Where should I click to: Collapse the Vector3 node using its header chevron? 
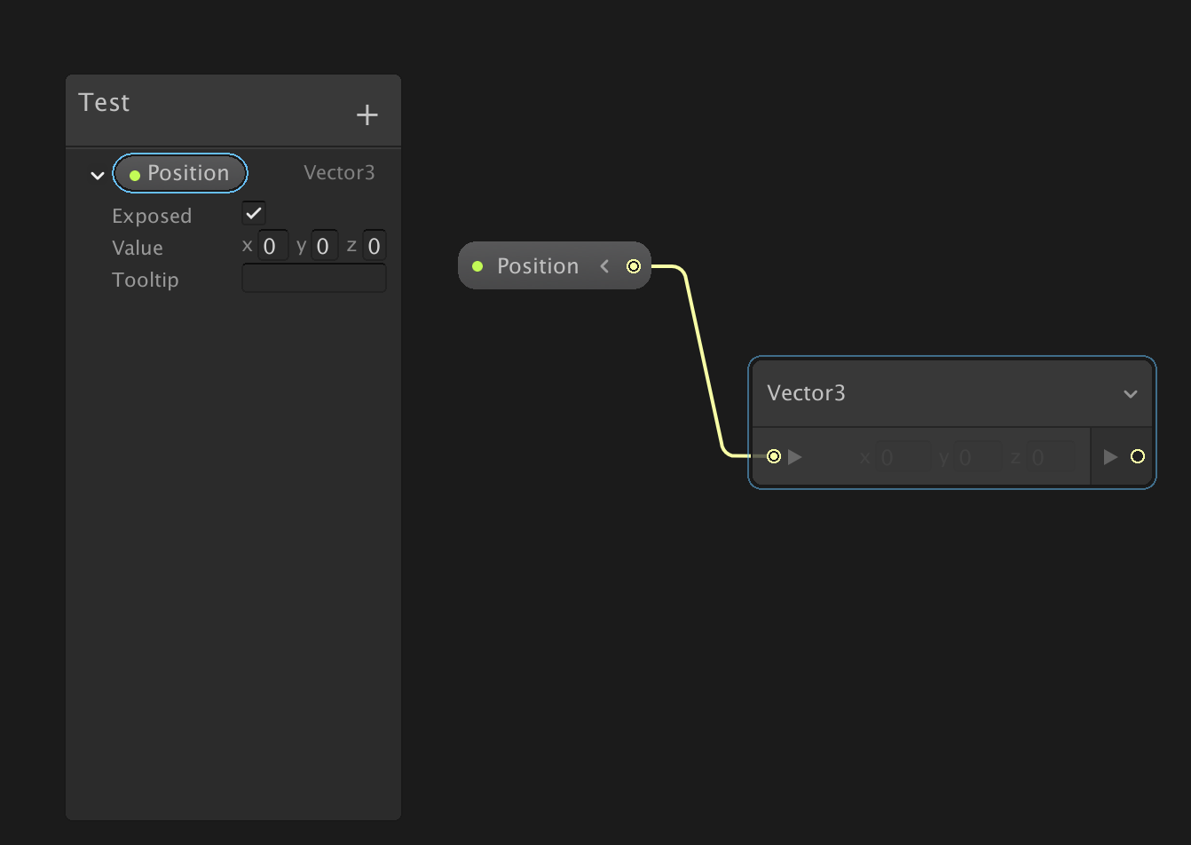tap(1130, 394)
